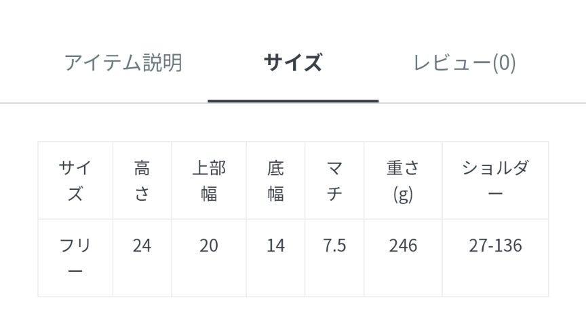The width and height of the screenshot is (586, 316).
Task: Click the 重さ(g) column header
Action: (403, 180)
